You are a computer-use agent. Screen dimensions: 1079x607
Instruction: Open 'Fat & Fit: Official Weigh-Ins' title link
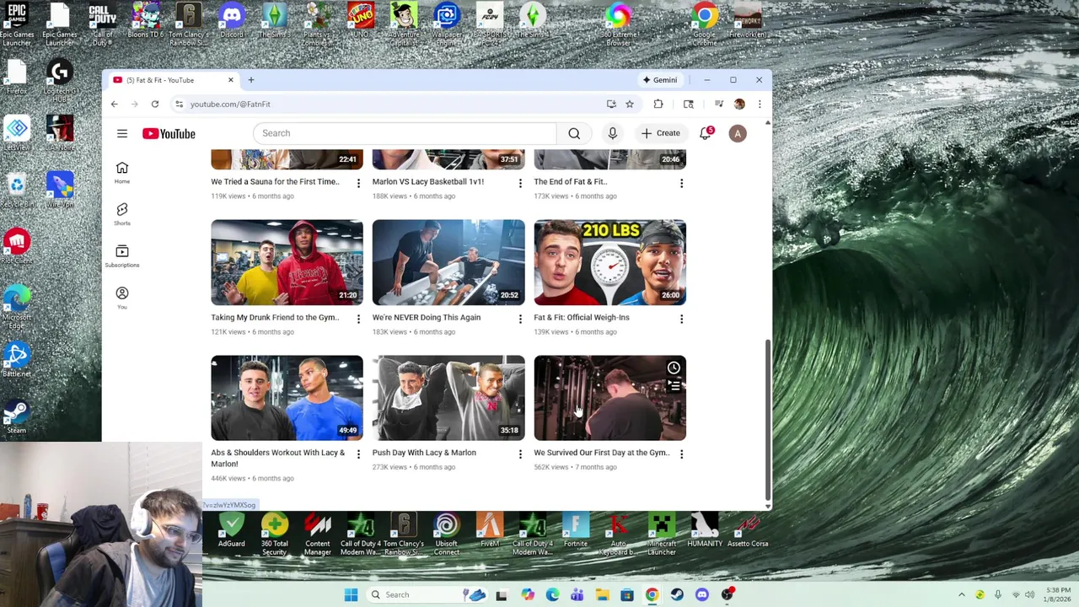point(582,317)
